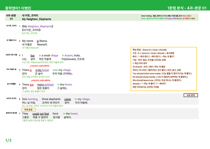Click the underlined verb 'live' in sentence 3
210x149 pixels.
(x=33, y=56)
